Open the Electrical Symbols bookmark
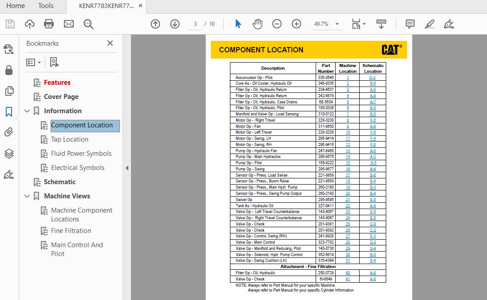 click(78, 168)
